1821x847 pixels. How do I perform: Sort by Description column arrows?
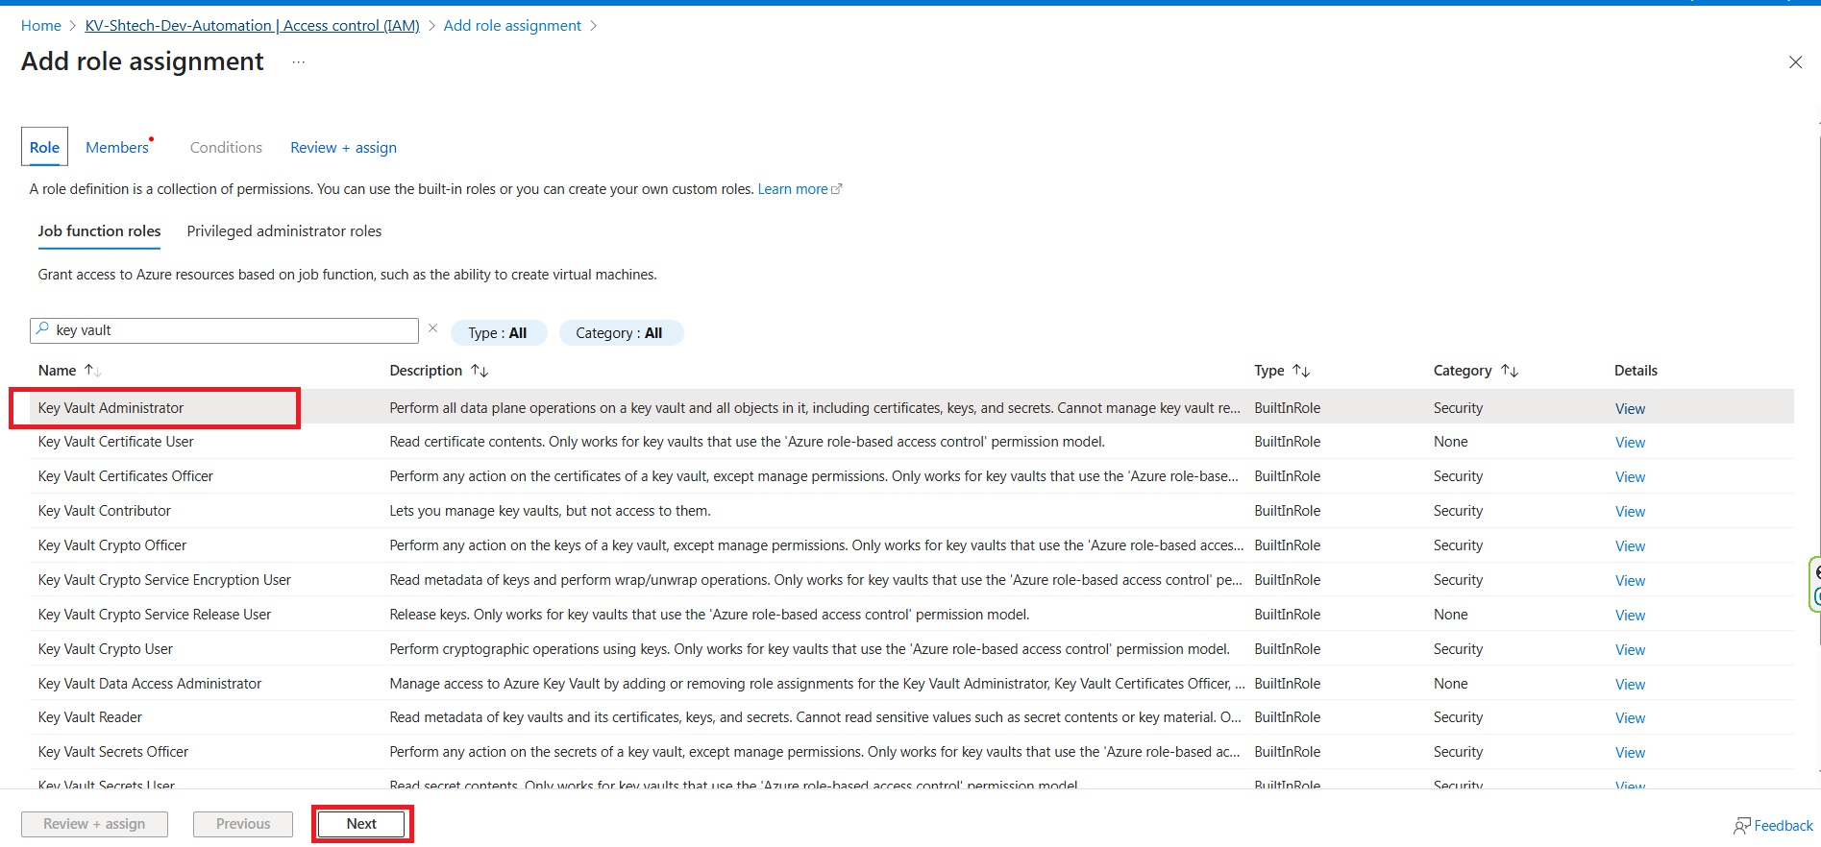[x=479, y=371]
